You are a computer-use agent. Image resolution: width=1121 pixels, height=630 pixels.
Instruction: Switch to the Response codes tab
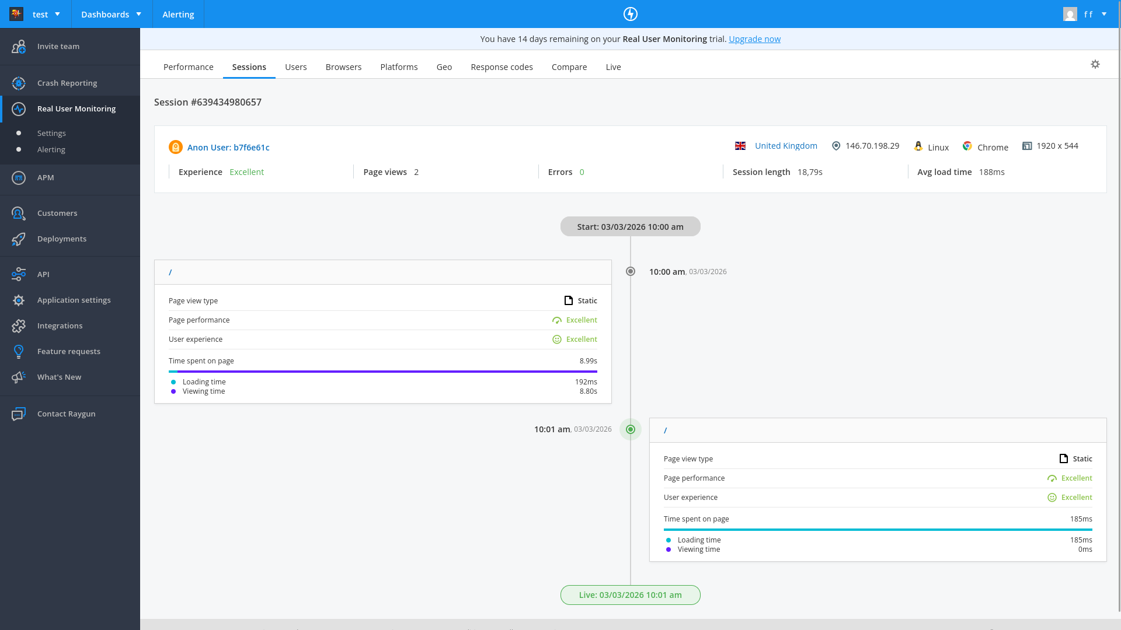pos(502,67)
